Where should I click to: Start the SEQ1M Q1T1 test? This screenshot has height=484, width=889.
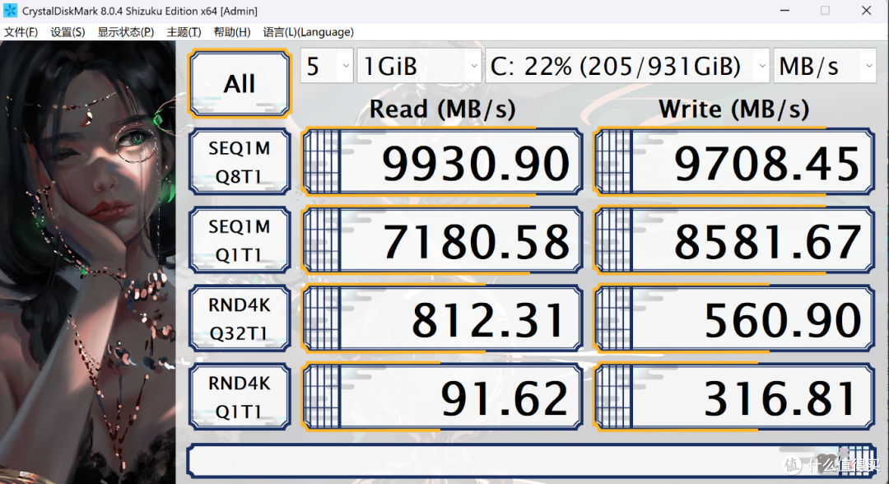pos(240,240)
